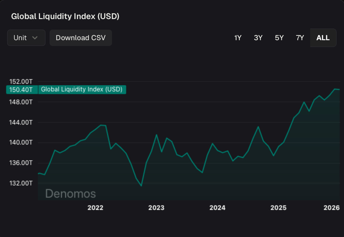Click the 152.00T axis label
This screenshot has width=344, height=237.
pyautogui.click(x=21, y=82)
